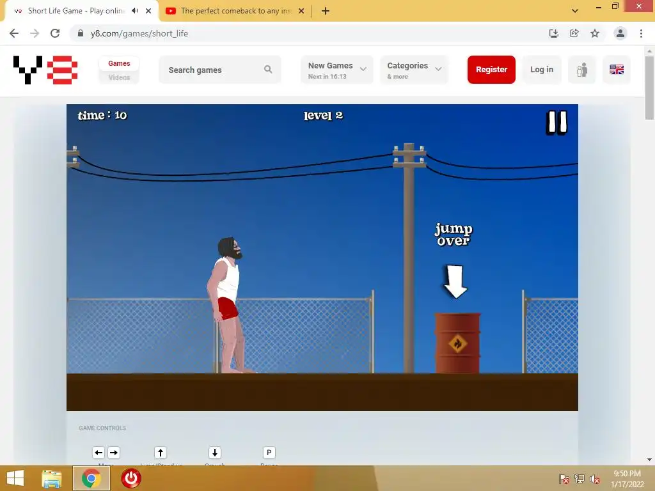Expand the New Games dropdown
This screenshot has width=655, height=491.
pos(336,70)
